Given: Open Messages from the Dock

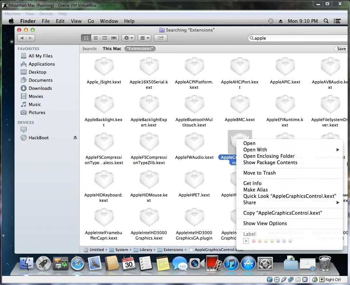Looking at the screenshot, I should pyautogui.click(x=180, y=263).
